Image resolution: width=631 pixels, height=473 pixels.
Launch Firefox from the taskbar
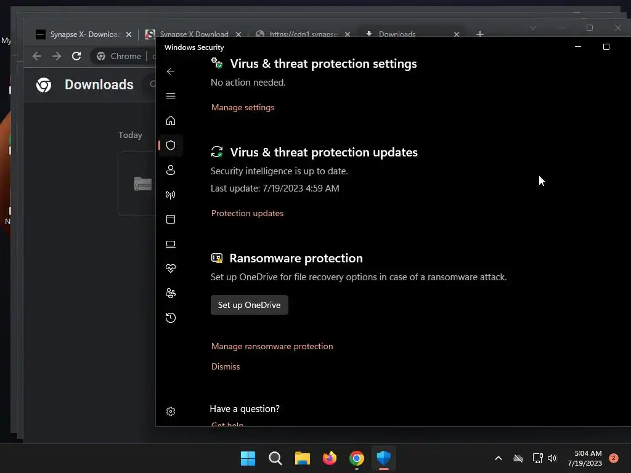click(330, 458)
